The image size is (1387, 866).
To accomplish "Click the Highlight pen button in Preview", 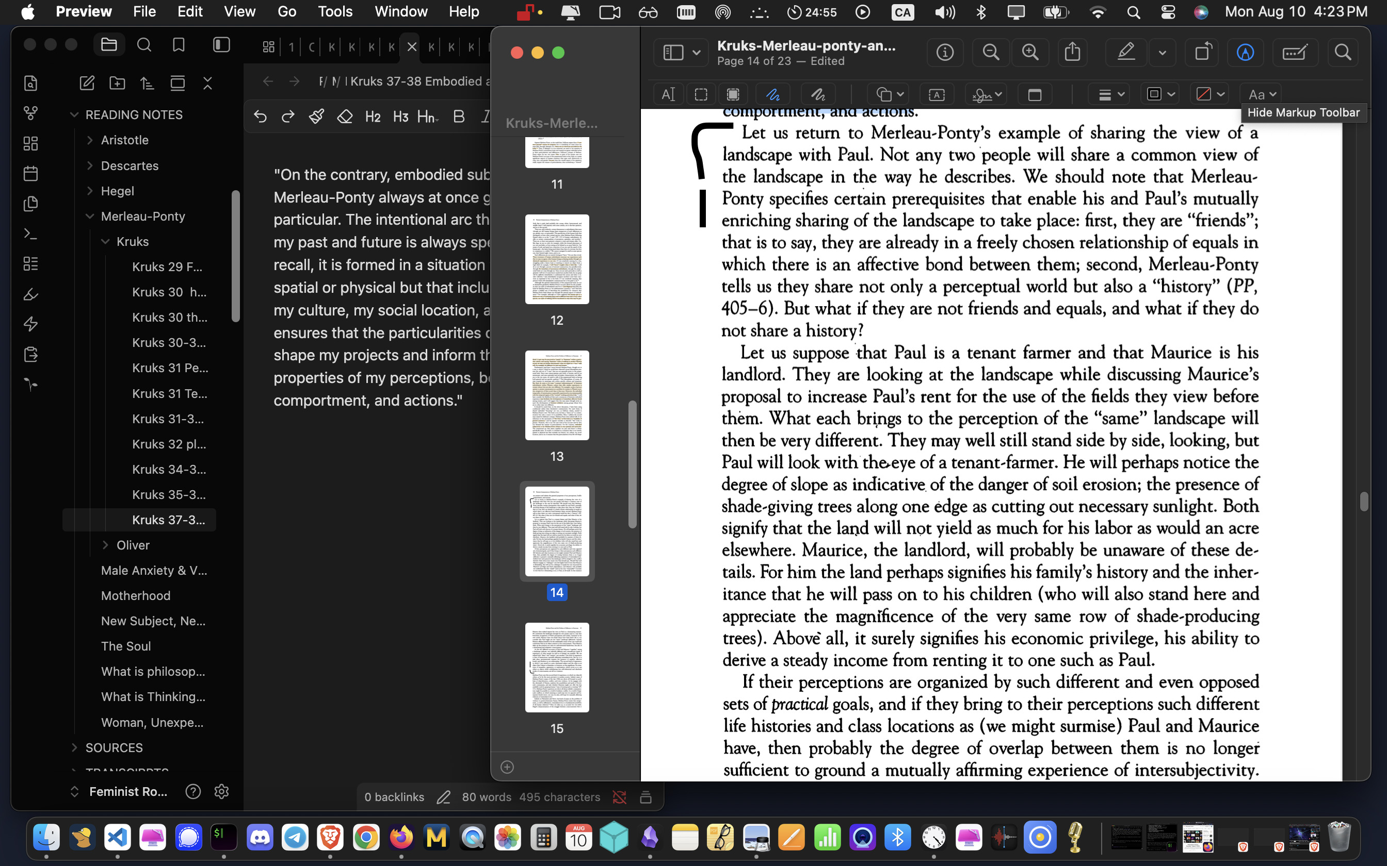I will (x=1126, y=53).
